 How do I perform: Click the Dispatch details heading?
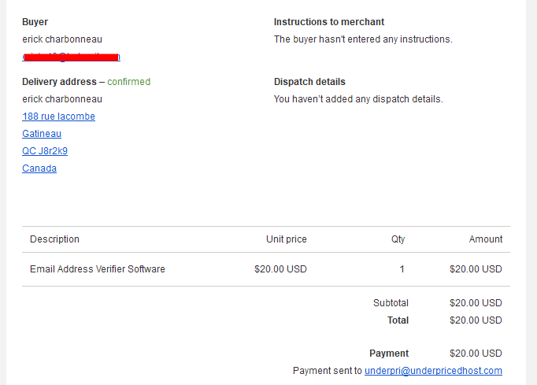pos(309,82)
